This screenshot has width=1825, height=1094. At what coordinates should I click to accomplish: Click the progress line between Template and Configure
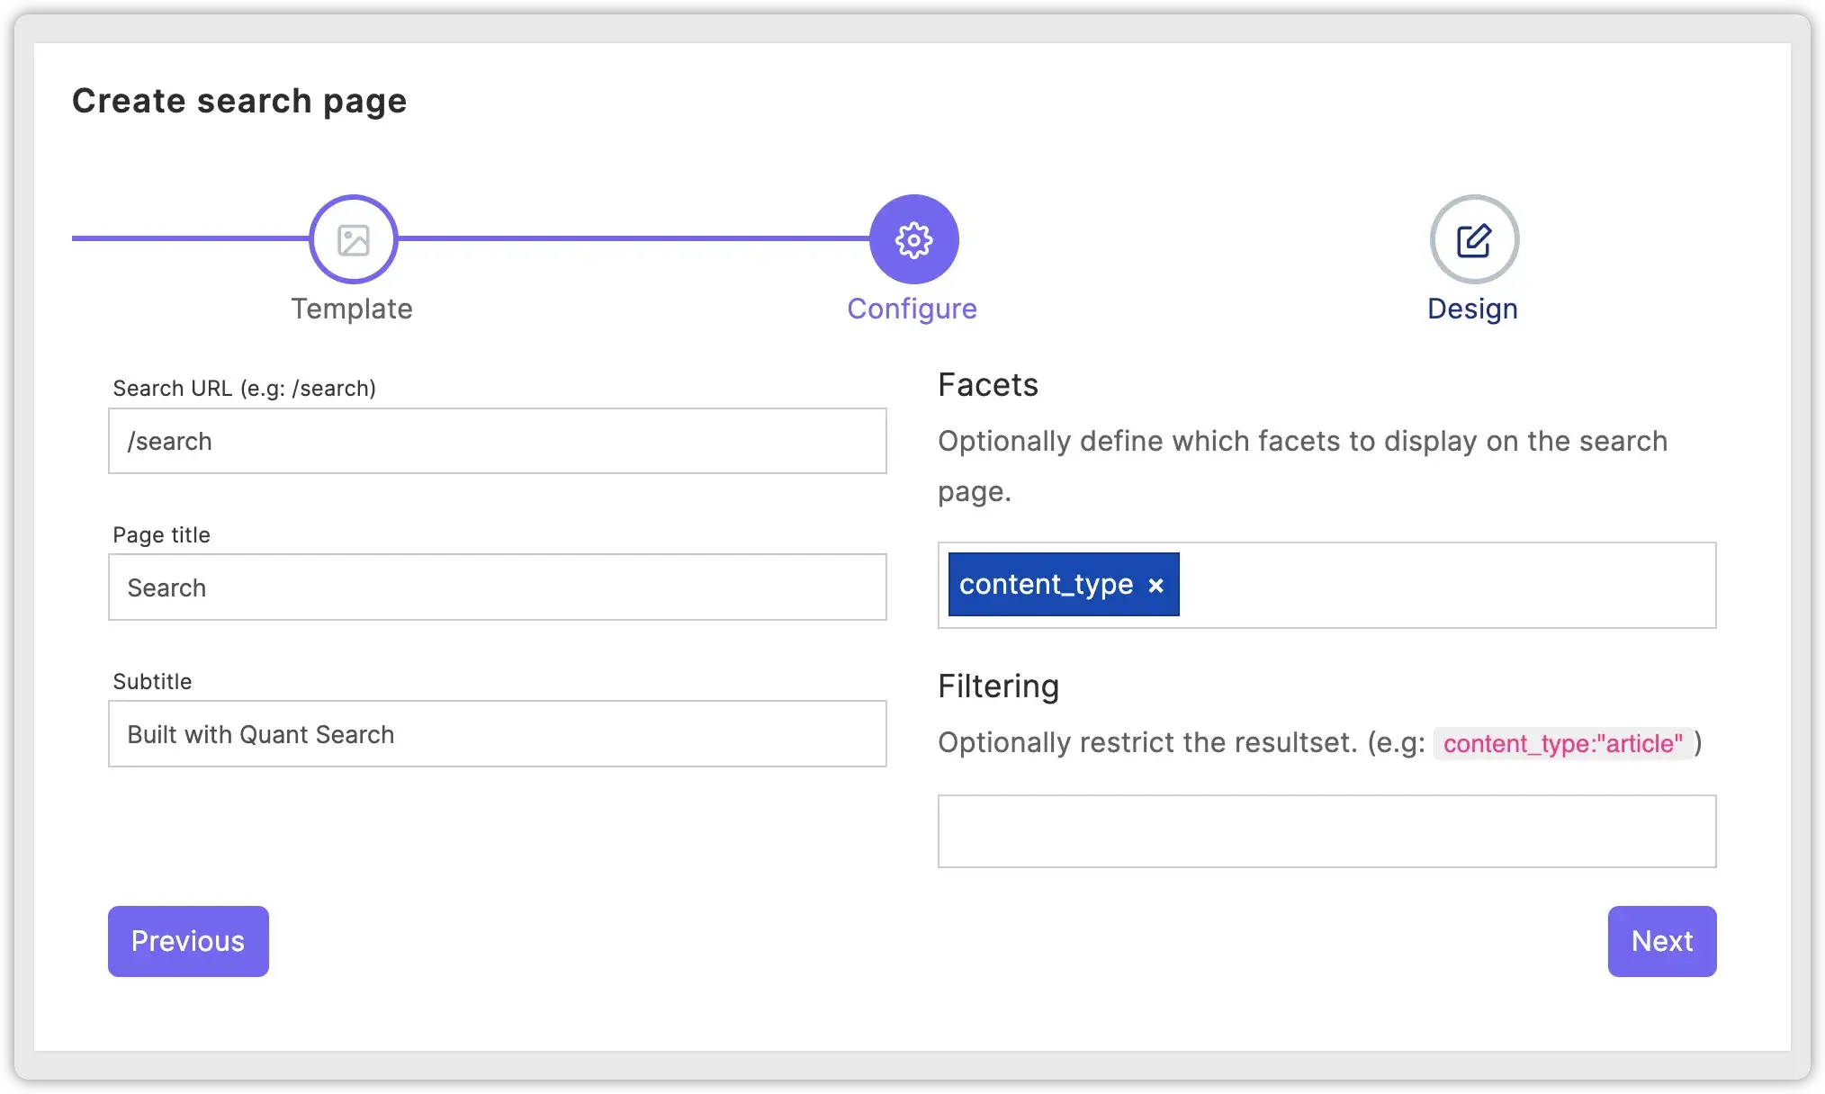tap(630, 238)
